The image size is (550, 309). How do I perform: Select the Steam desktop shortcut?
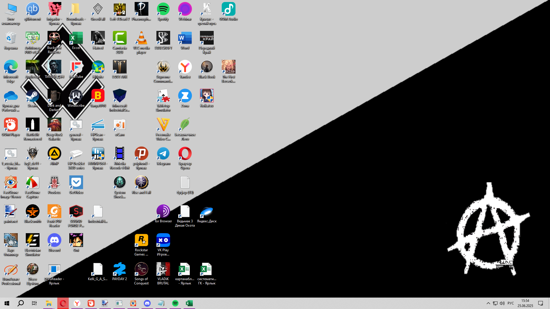(x=32, y=96)
